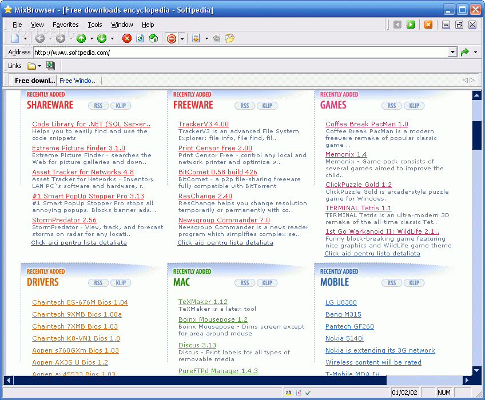
Task: Restore the child window in menu bar
Action: click(x=459, y=25)
